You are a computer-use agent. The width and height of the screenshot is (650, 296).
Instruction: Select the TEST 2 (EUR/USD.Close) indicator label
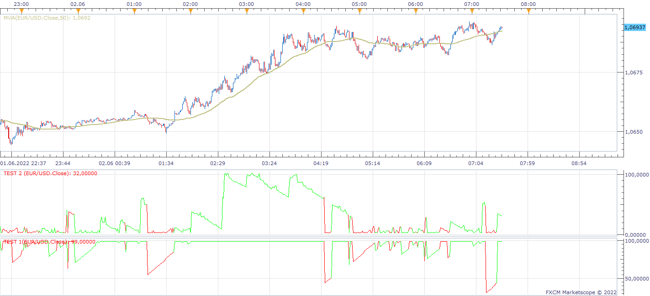50,173
